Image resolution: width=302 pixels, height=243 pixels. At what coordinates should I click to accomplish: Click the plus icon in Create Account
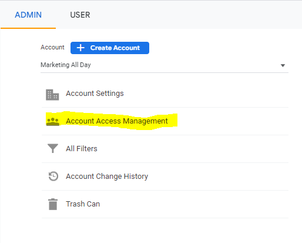coord(80,48)
